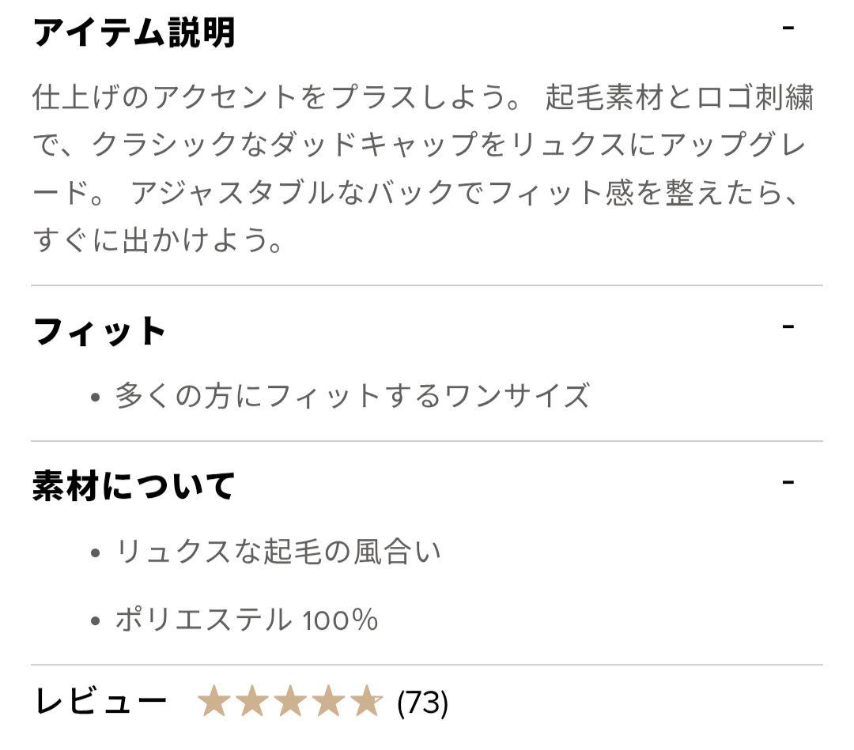
Task: Open the (73) review count
Action: point(422,702)
